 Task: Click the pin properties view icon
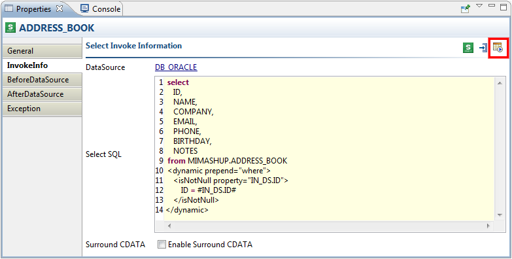[466, 9]
